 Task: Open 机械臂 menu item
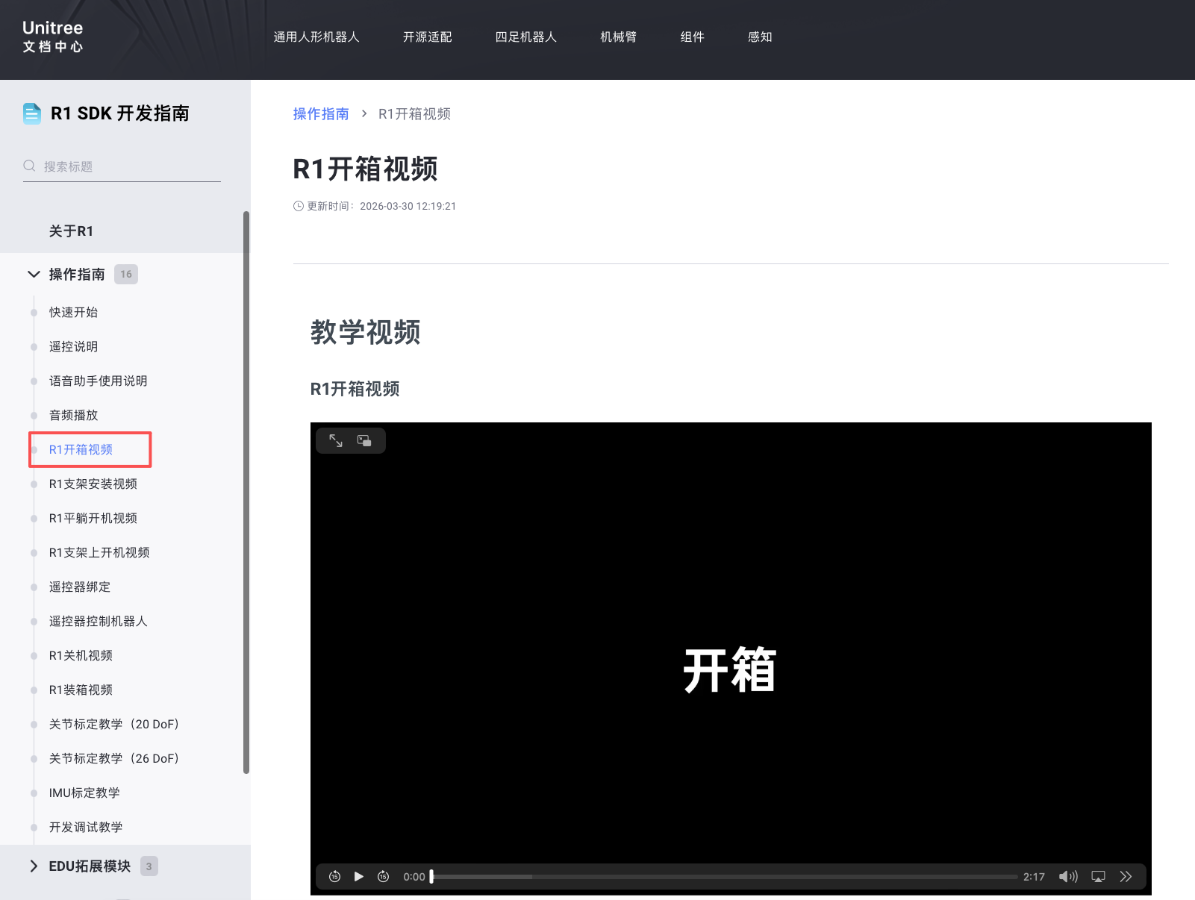coord(619,37)
